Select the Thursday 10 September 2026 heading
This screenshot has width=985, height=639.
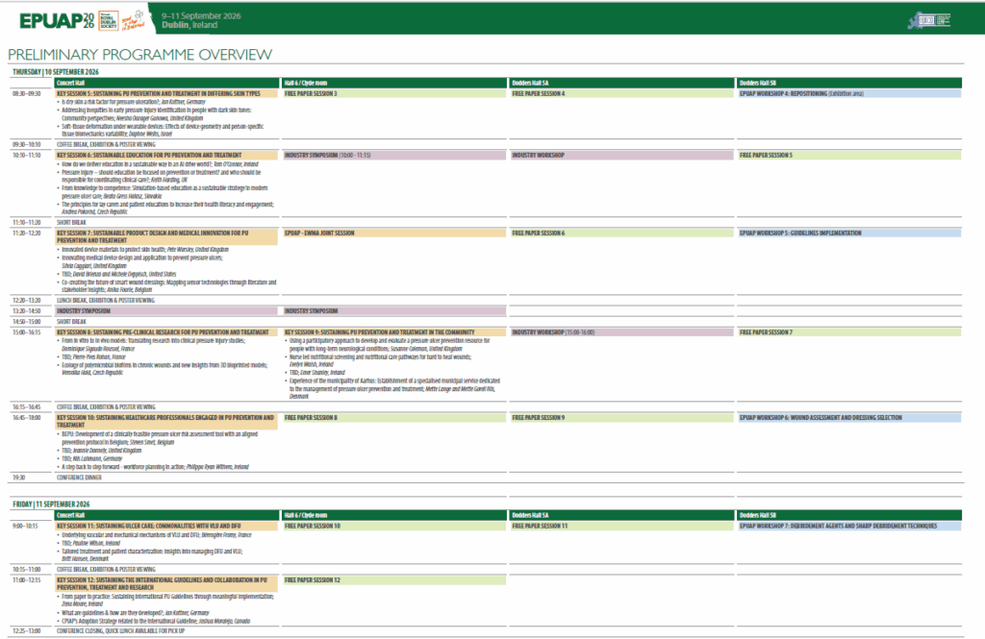pyautogui.click(x=60, y=73)
